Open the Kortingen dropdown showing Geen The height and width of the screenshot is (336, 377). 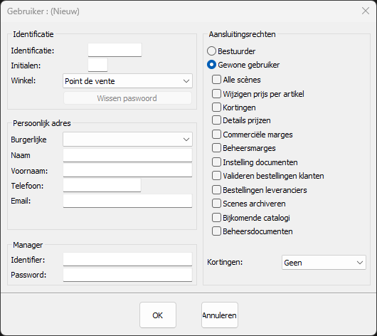coord(324,263)
